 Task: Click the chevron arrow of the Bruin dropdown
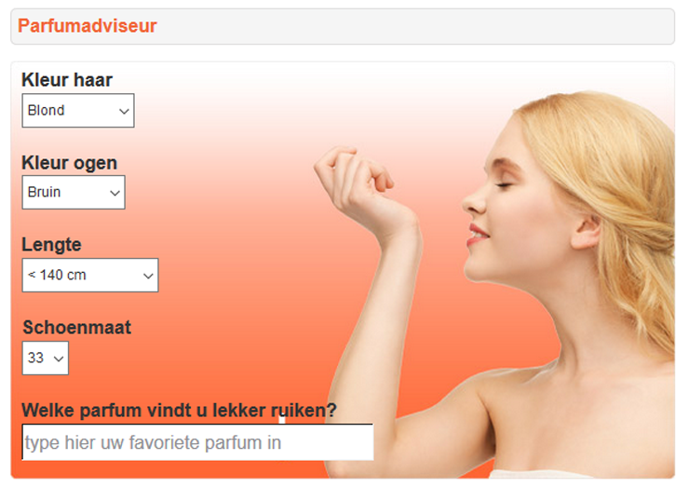(x=115, y=193)
